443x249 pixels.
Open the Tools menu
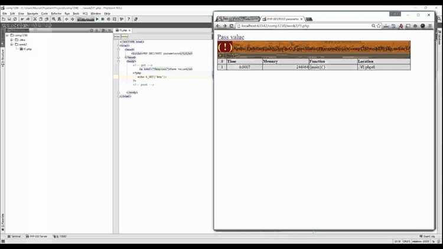[76, 14]
